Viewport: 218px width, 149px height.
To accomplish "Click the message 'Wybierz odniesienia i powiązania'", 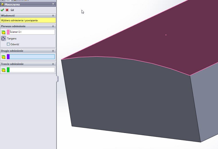I will coord(19,20).
